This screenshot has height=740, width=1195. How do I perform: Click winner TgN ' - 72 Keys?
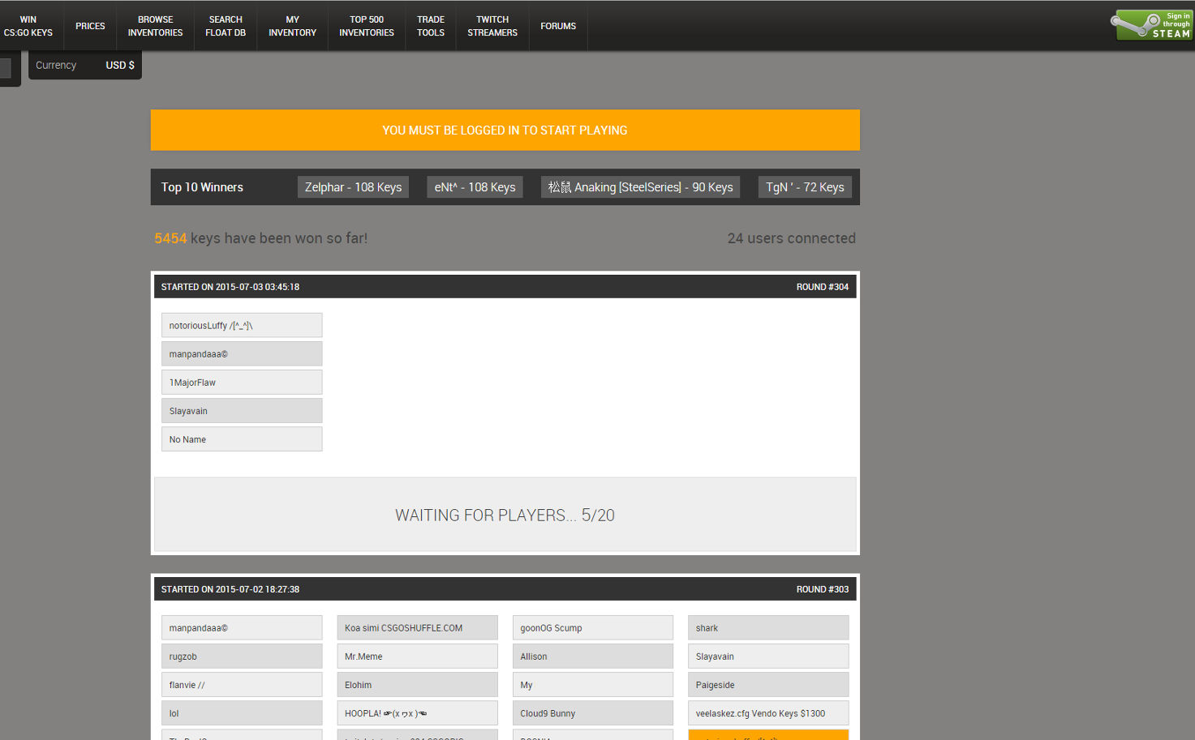click(804, 186)
